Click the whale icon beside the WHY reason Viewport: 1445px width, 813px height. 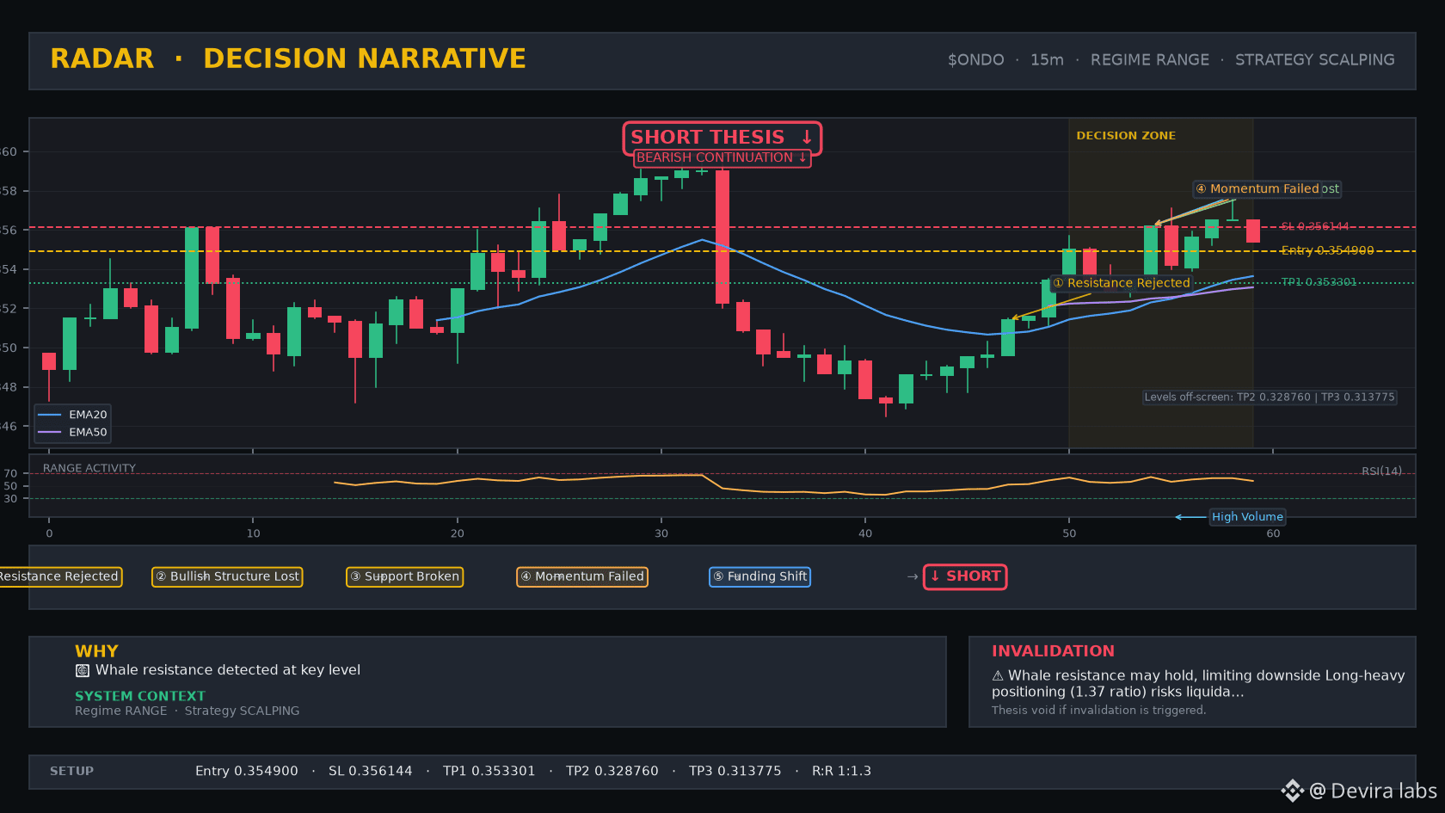coord(83,670)
